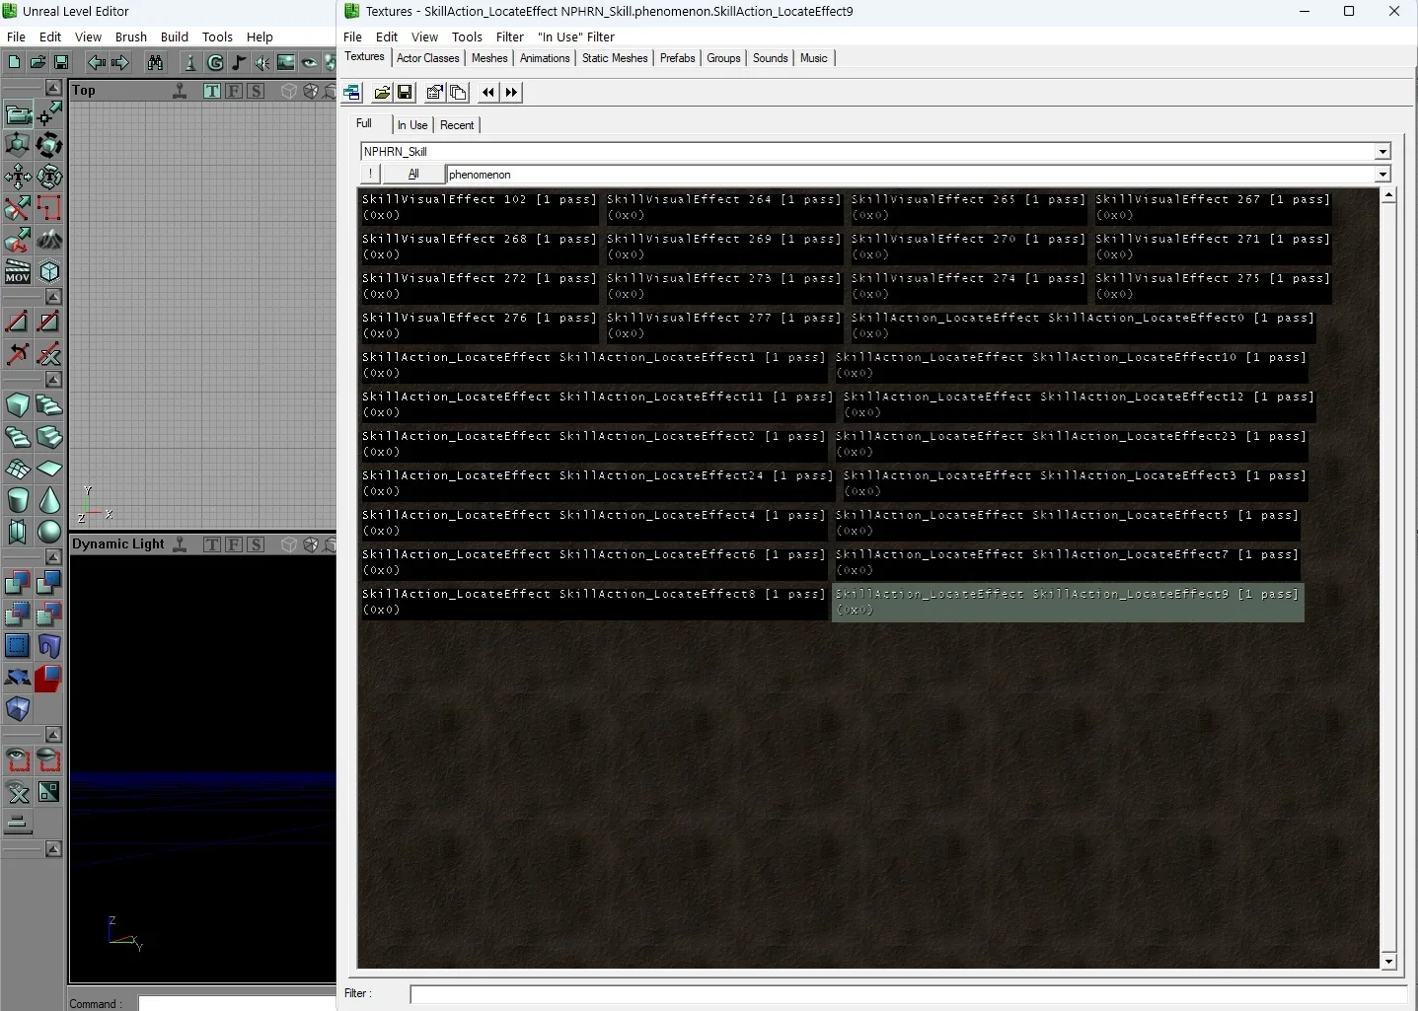Hide selected actors closed-eye icon

[x=49, y=760]
